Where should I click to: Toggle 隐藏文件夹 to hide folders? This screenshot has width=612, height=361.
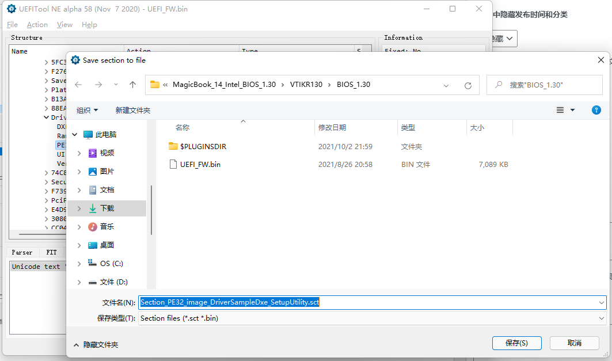(x=96, y=345)
